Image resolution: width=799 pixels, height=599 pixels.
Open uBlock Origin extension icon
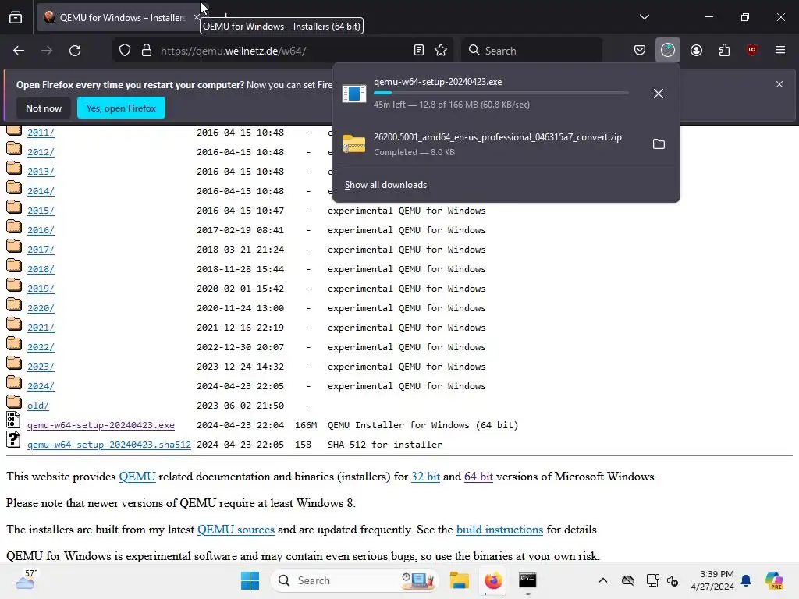[x=751, y=50]
